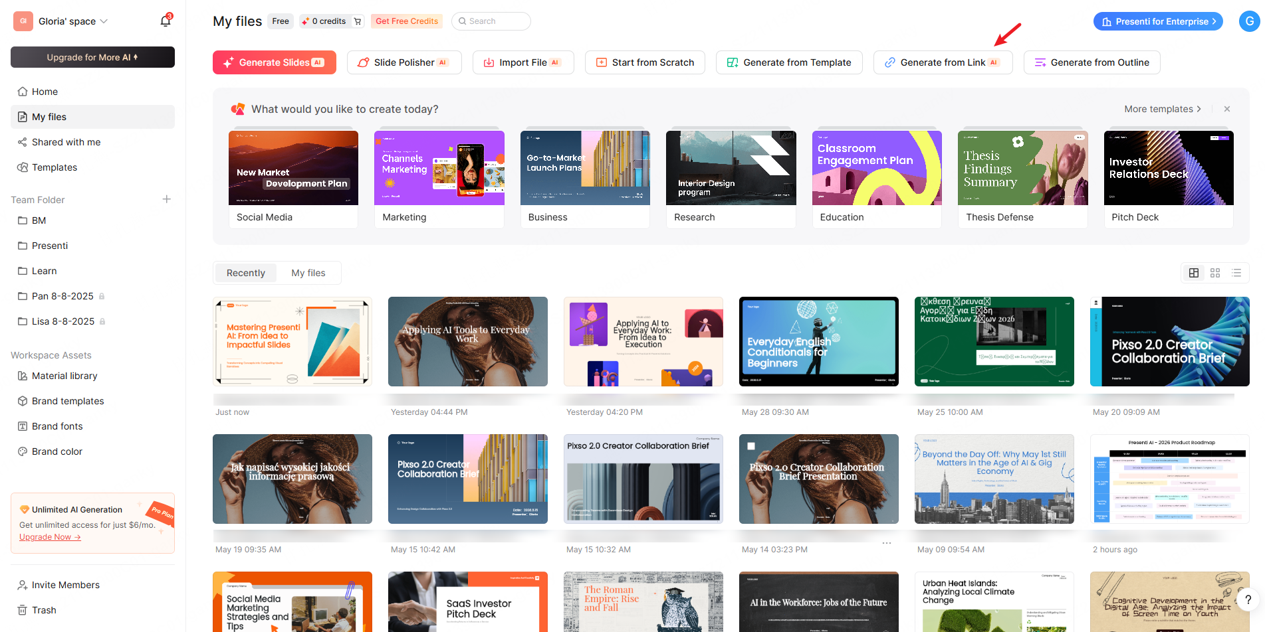
Task: Open the notifications bell
Action: [166, 21]
